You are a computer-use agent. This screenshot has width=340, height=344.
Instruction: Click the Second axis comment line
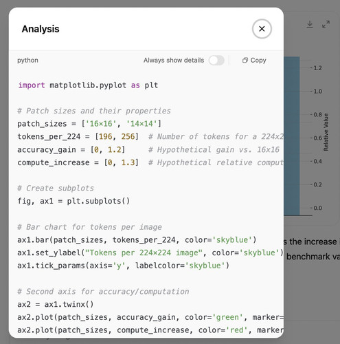coord(103,292)
